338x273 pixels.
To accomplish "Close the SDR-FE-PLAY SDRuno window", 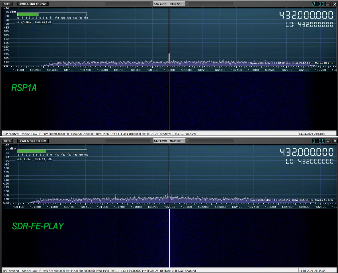I will pyautogui.click(x=335, y=141).
